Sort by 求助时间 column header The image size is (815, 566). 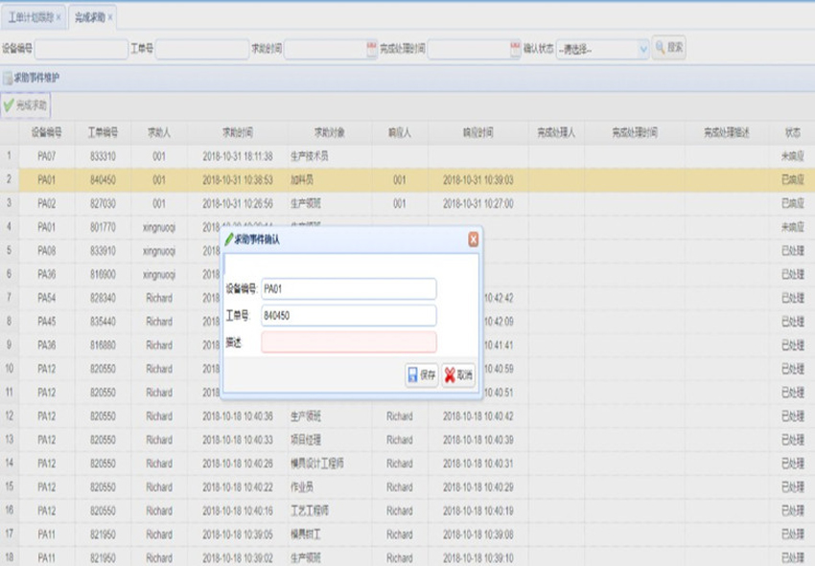coord(238,133)
